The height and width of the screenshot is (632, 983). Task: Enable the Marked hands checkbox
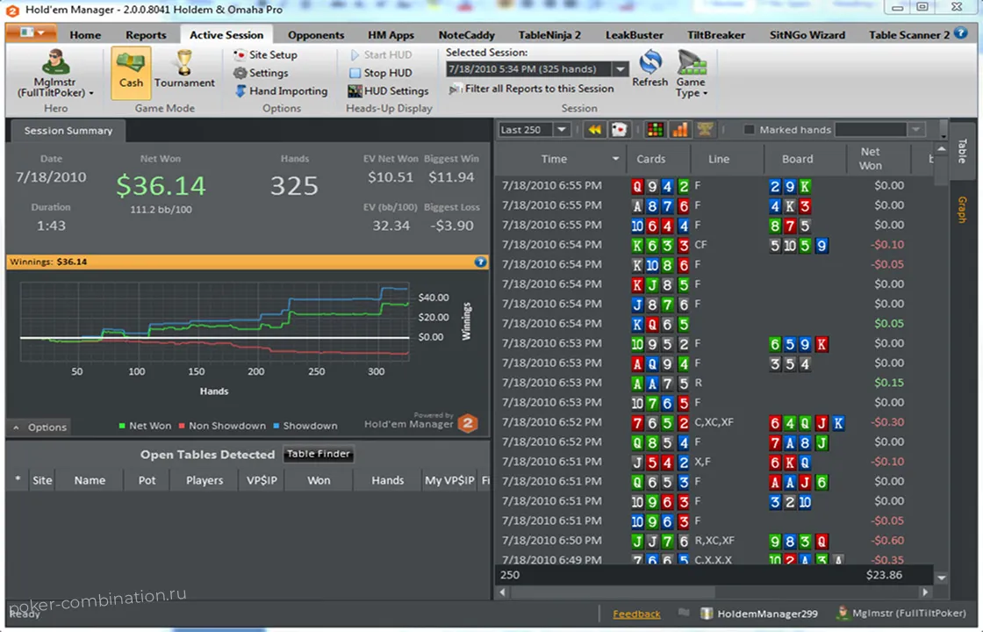click(748, 129)
